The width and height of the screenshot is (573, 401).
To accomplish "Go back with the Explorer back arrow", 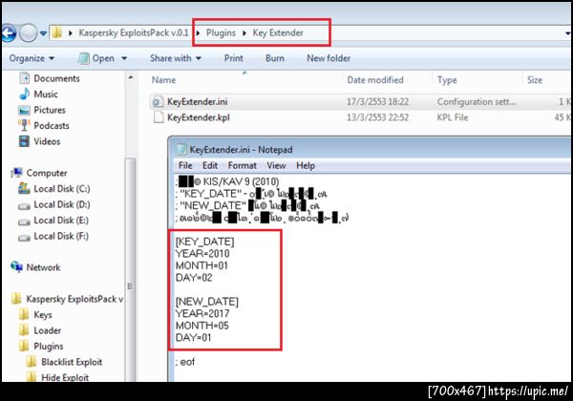I will pyautogui.click(x=8, y=33).
